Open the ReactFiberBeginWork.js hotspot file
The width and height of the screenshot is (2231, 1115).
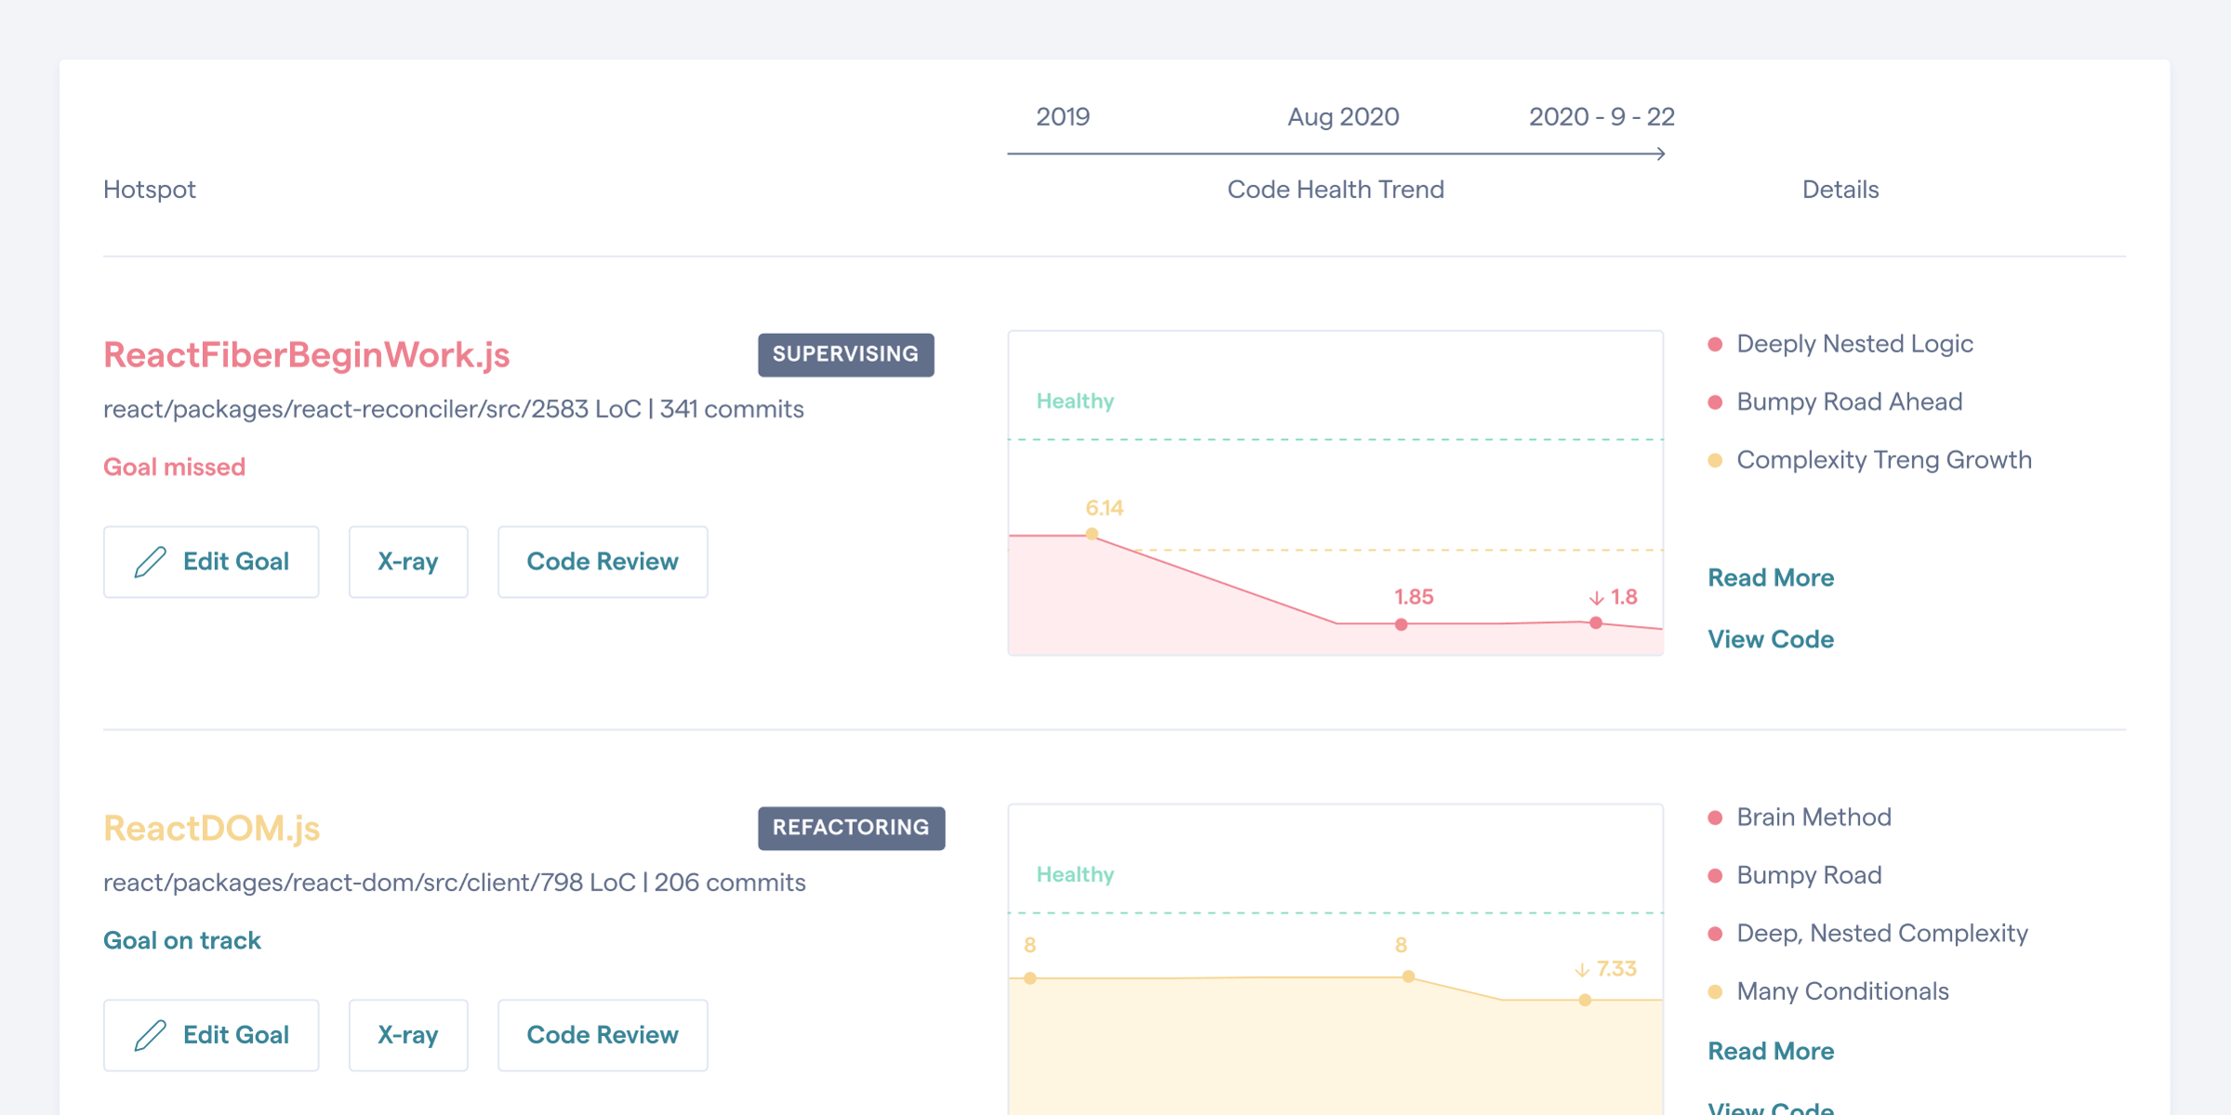pyautogui.click(x=306, y=355)
